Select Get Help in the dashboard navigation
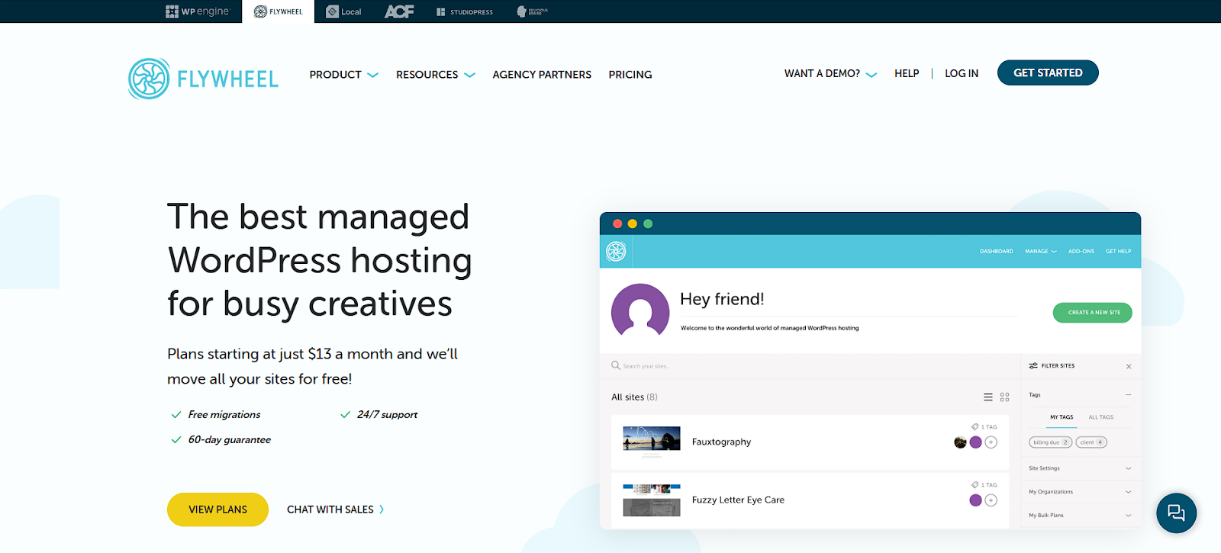The width and height of the screenshot is (1221, 553). click(1119, 251)
